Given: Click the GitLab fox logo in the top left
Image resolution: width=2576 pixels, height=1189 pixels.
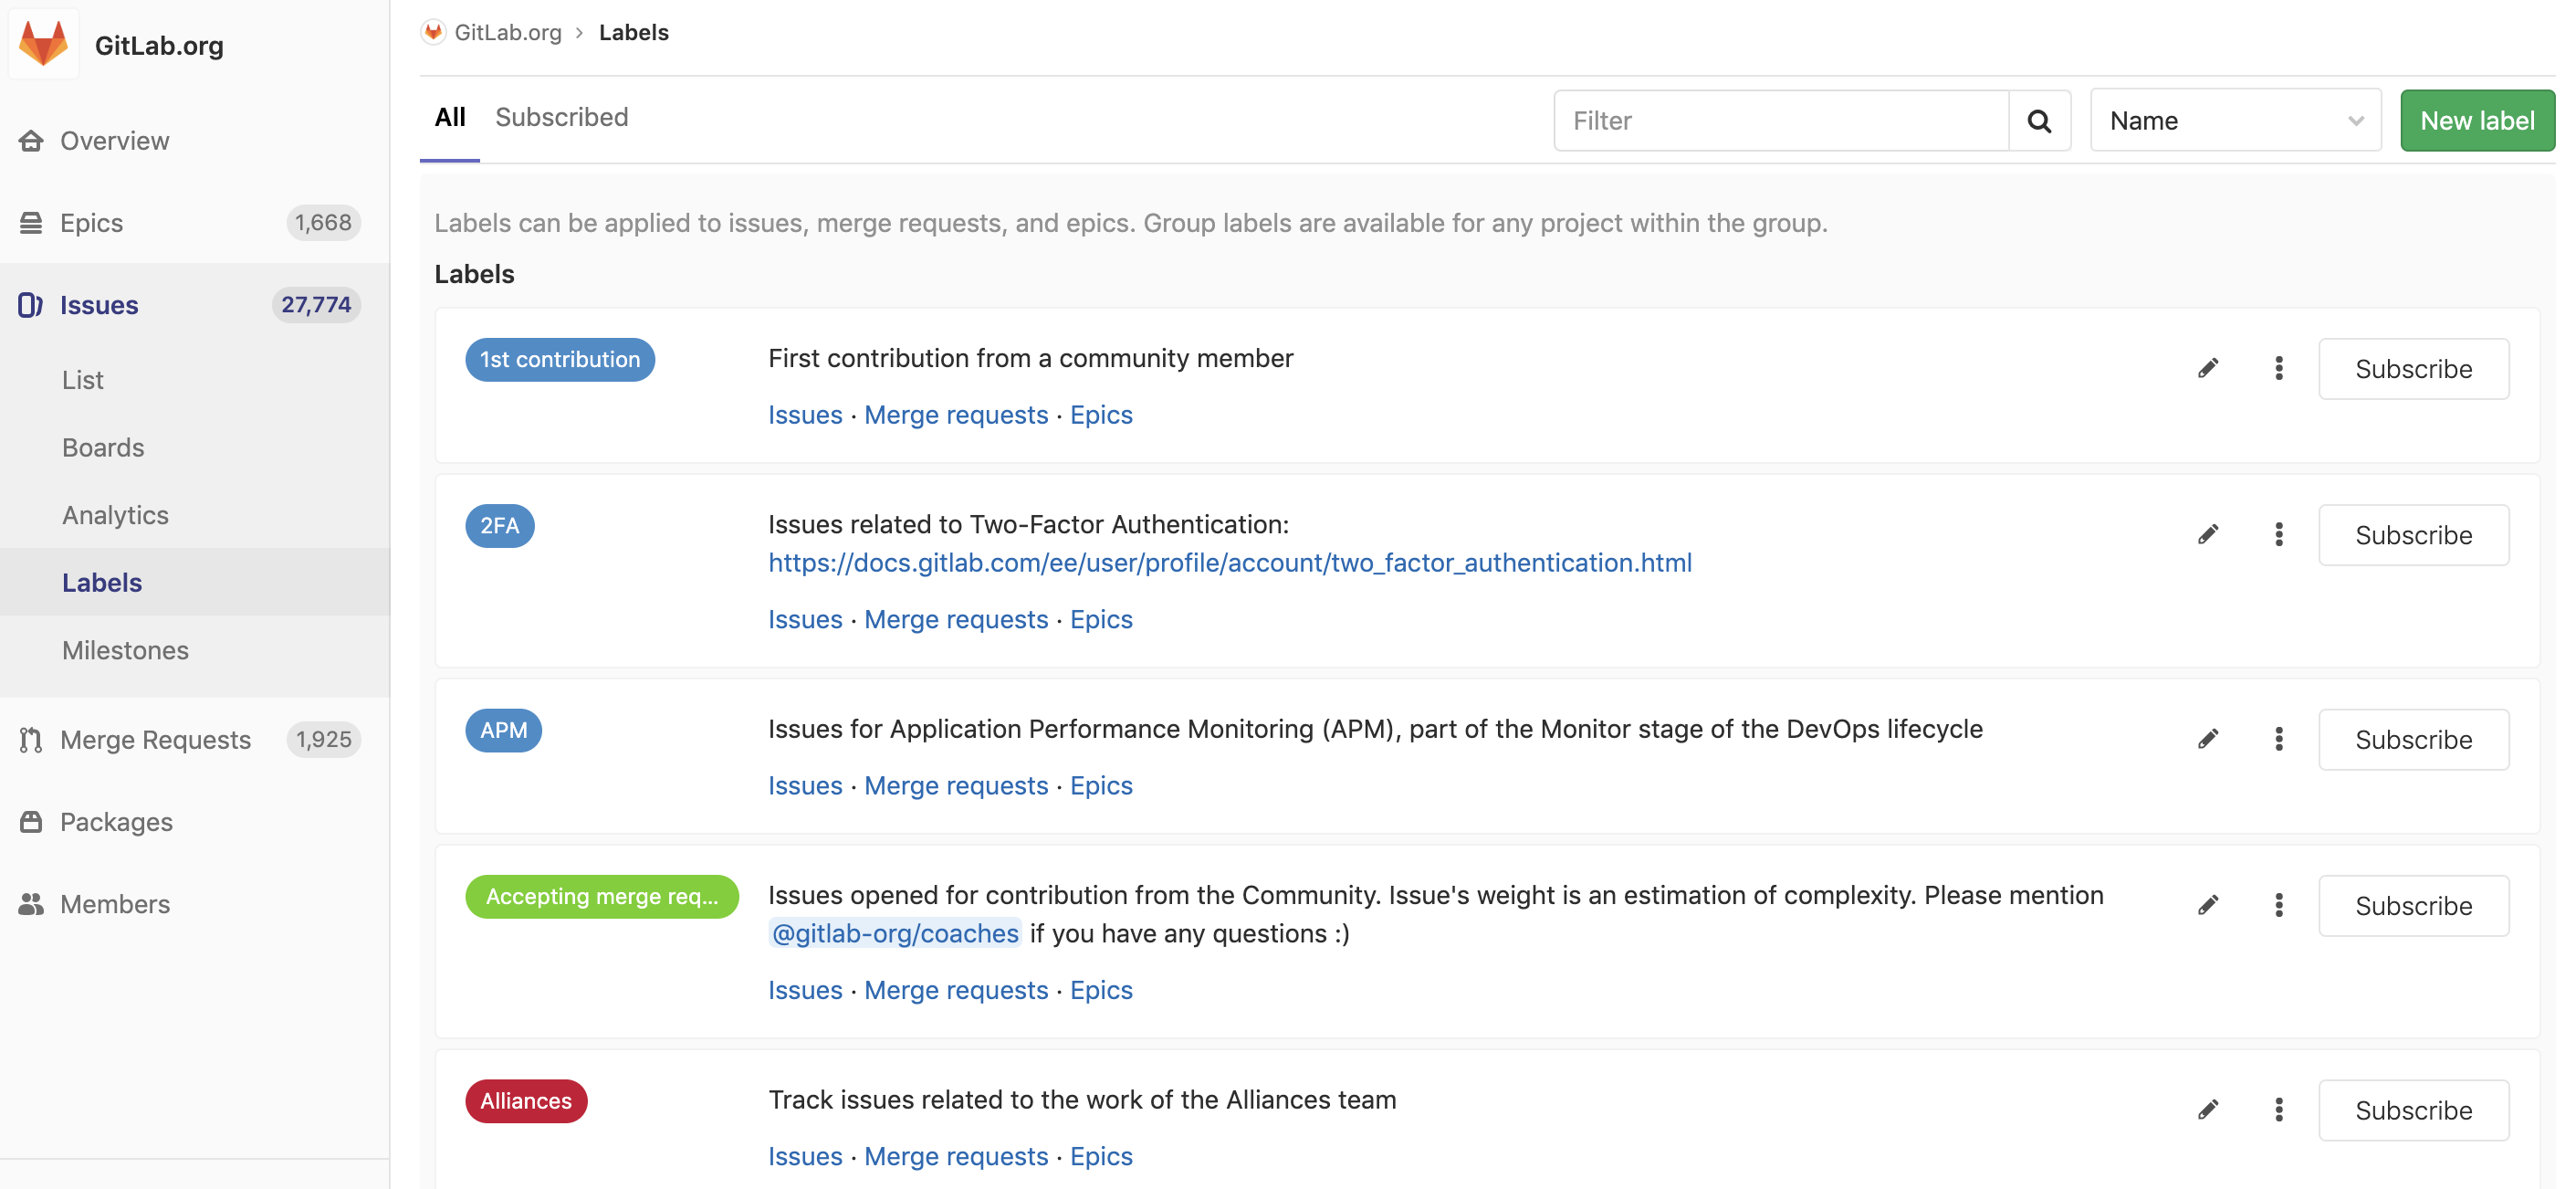Looking at the screenshot, I should click(45, 45).
